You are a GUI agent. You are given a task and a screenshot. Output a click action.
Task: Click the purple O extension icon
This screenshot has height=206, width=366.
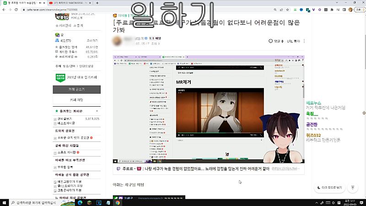(319, 10)
